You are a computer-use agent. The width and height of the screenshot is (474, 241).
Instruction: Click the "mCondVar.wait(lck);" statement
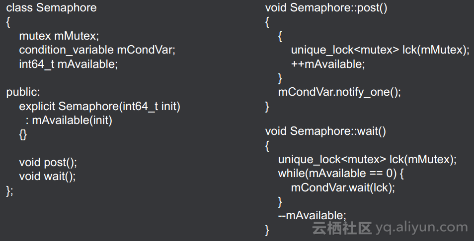pyautogui.click(x=343, y=188)
